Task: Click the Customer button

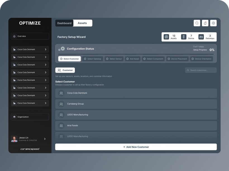Action: tap(65, 70)
